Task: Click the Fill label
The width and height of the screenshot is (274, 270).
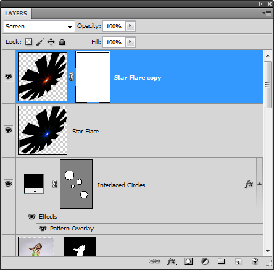Action: [96, 42]
